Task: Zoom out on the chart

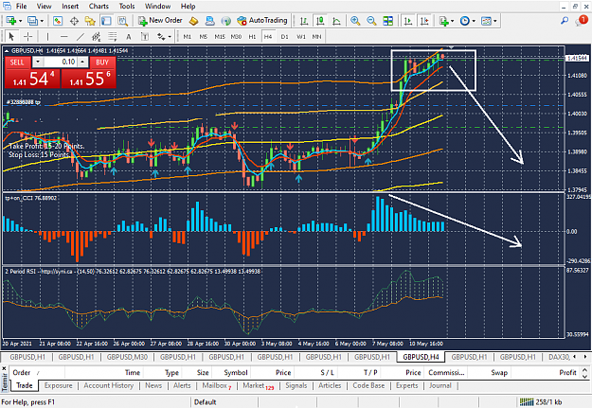Action: pos(371,21)
